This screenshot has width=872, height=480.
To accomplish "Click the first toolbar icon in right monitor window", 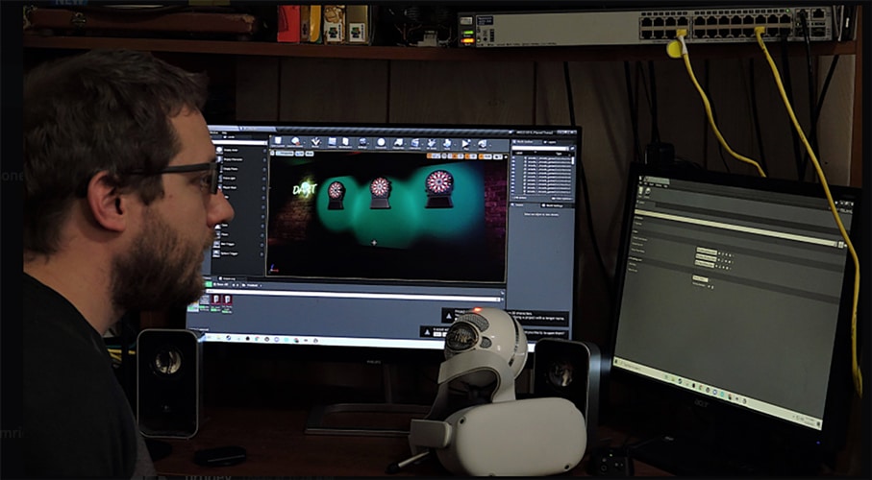I will [x=640, y=190].
